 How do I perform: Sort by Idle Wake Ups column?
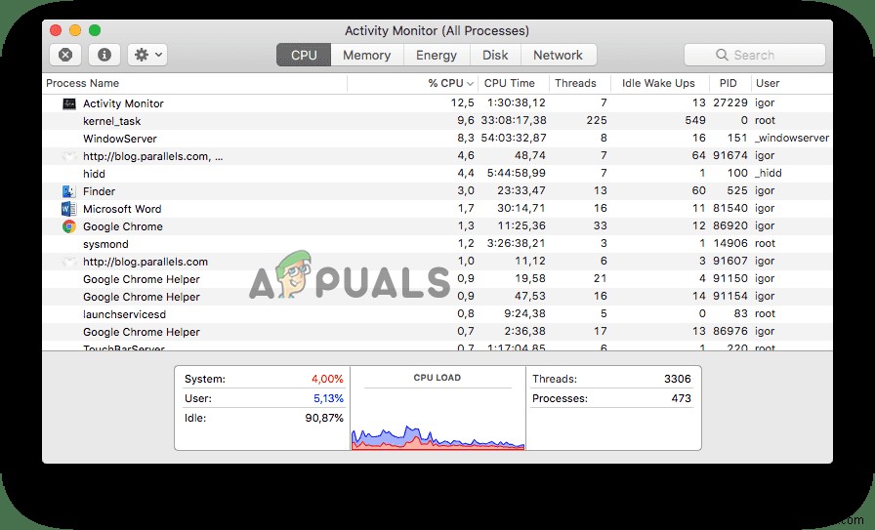(658, 83)
